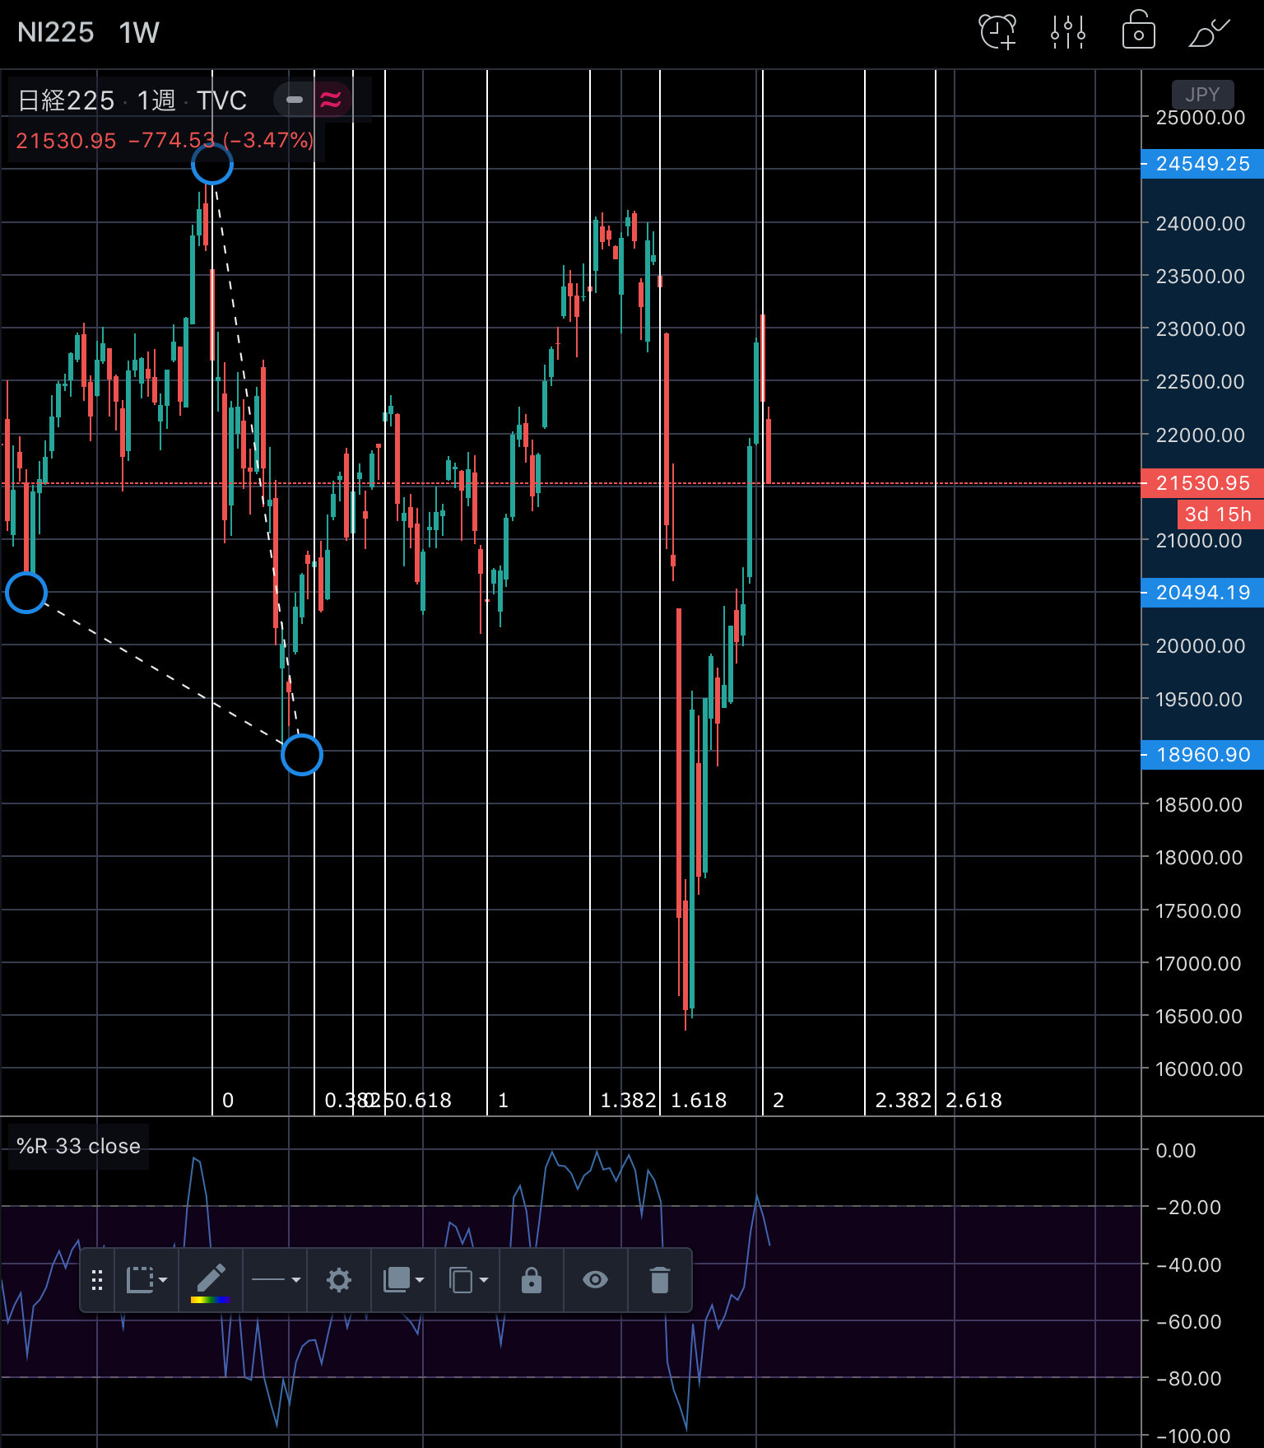This screenshot has height=1448, width=1264.
Task: Expand the line style dropdown
Action: pos(276,1280)
